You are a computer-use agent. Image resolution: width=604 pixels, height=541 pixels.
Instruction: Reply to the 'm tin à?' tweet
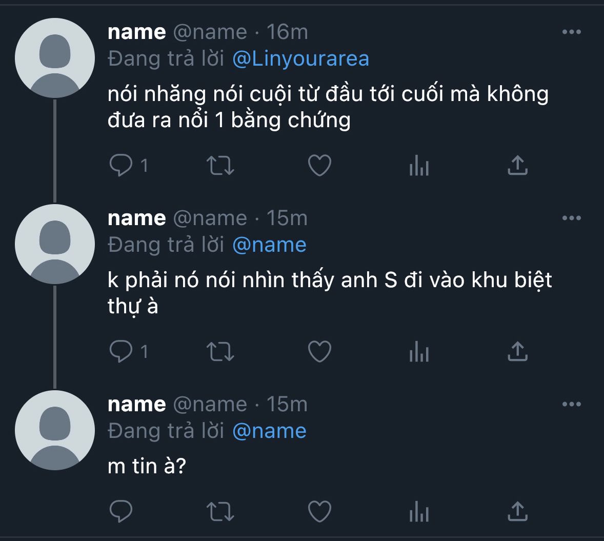click(x=122, y=511)
